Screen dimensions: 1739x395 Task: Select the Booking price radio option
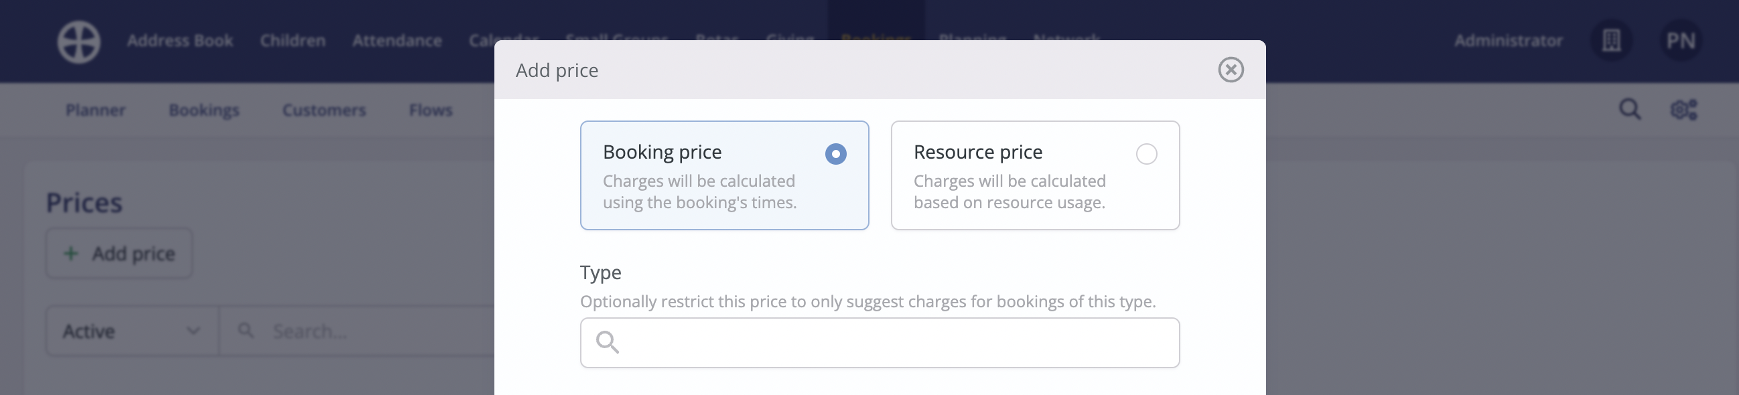click(x=835, y=154)
